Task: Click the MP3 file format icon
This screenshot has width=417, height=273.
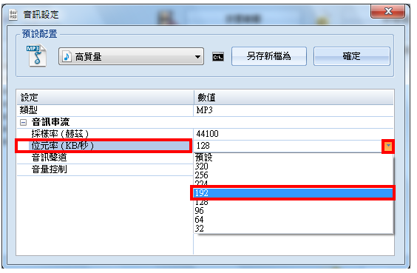Action: tap(37, 55)
